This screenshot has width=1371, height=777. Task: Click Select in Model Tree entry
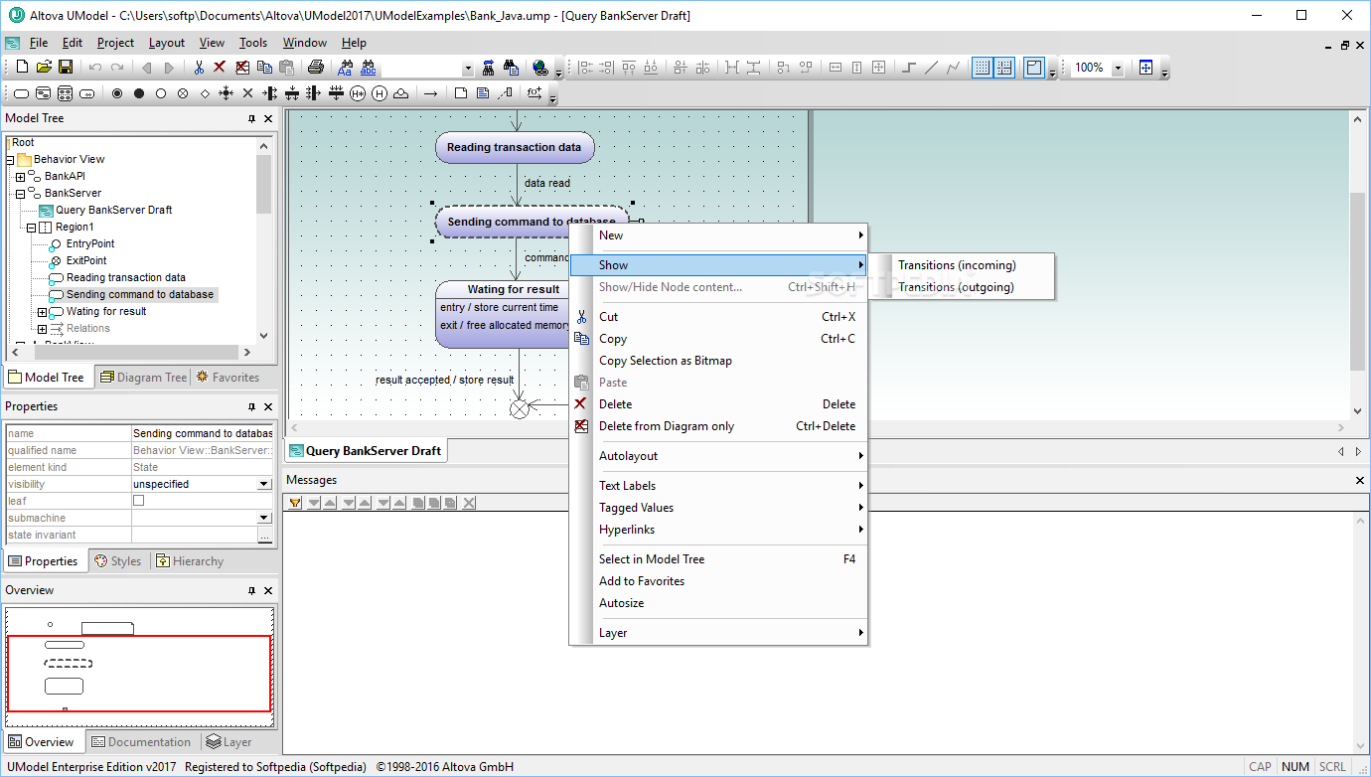(x=719, y=559)
